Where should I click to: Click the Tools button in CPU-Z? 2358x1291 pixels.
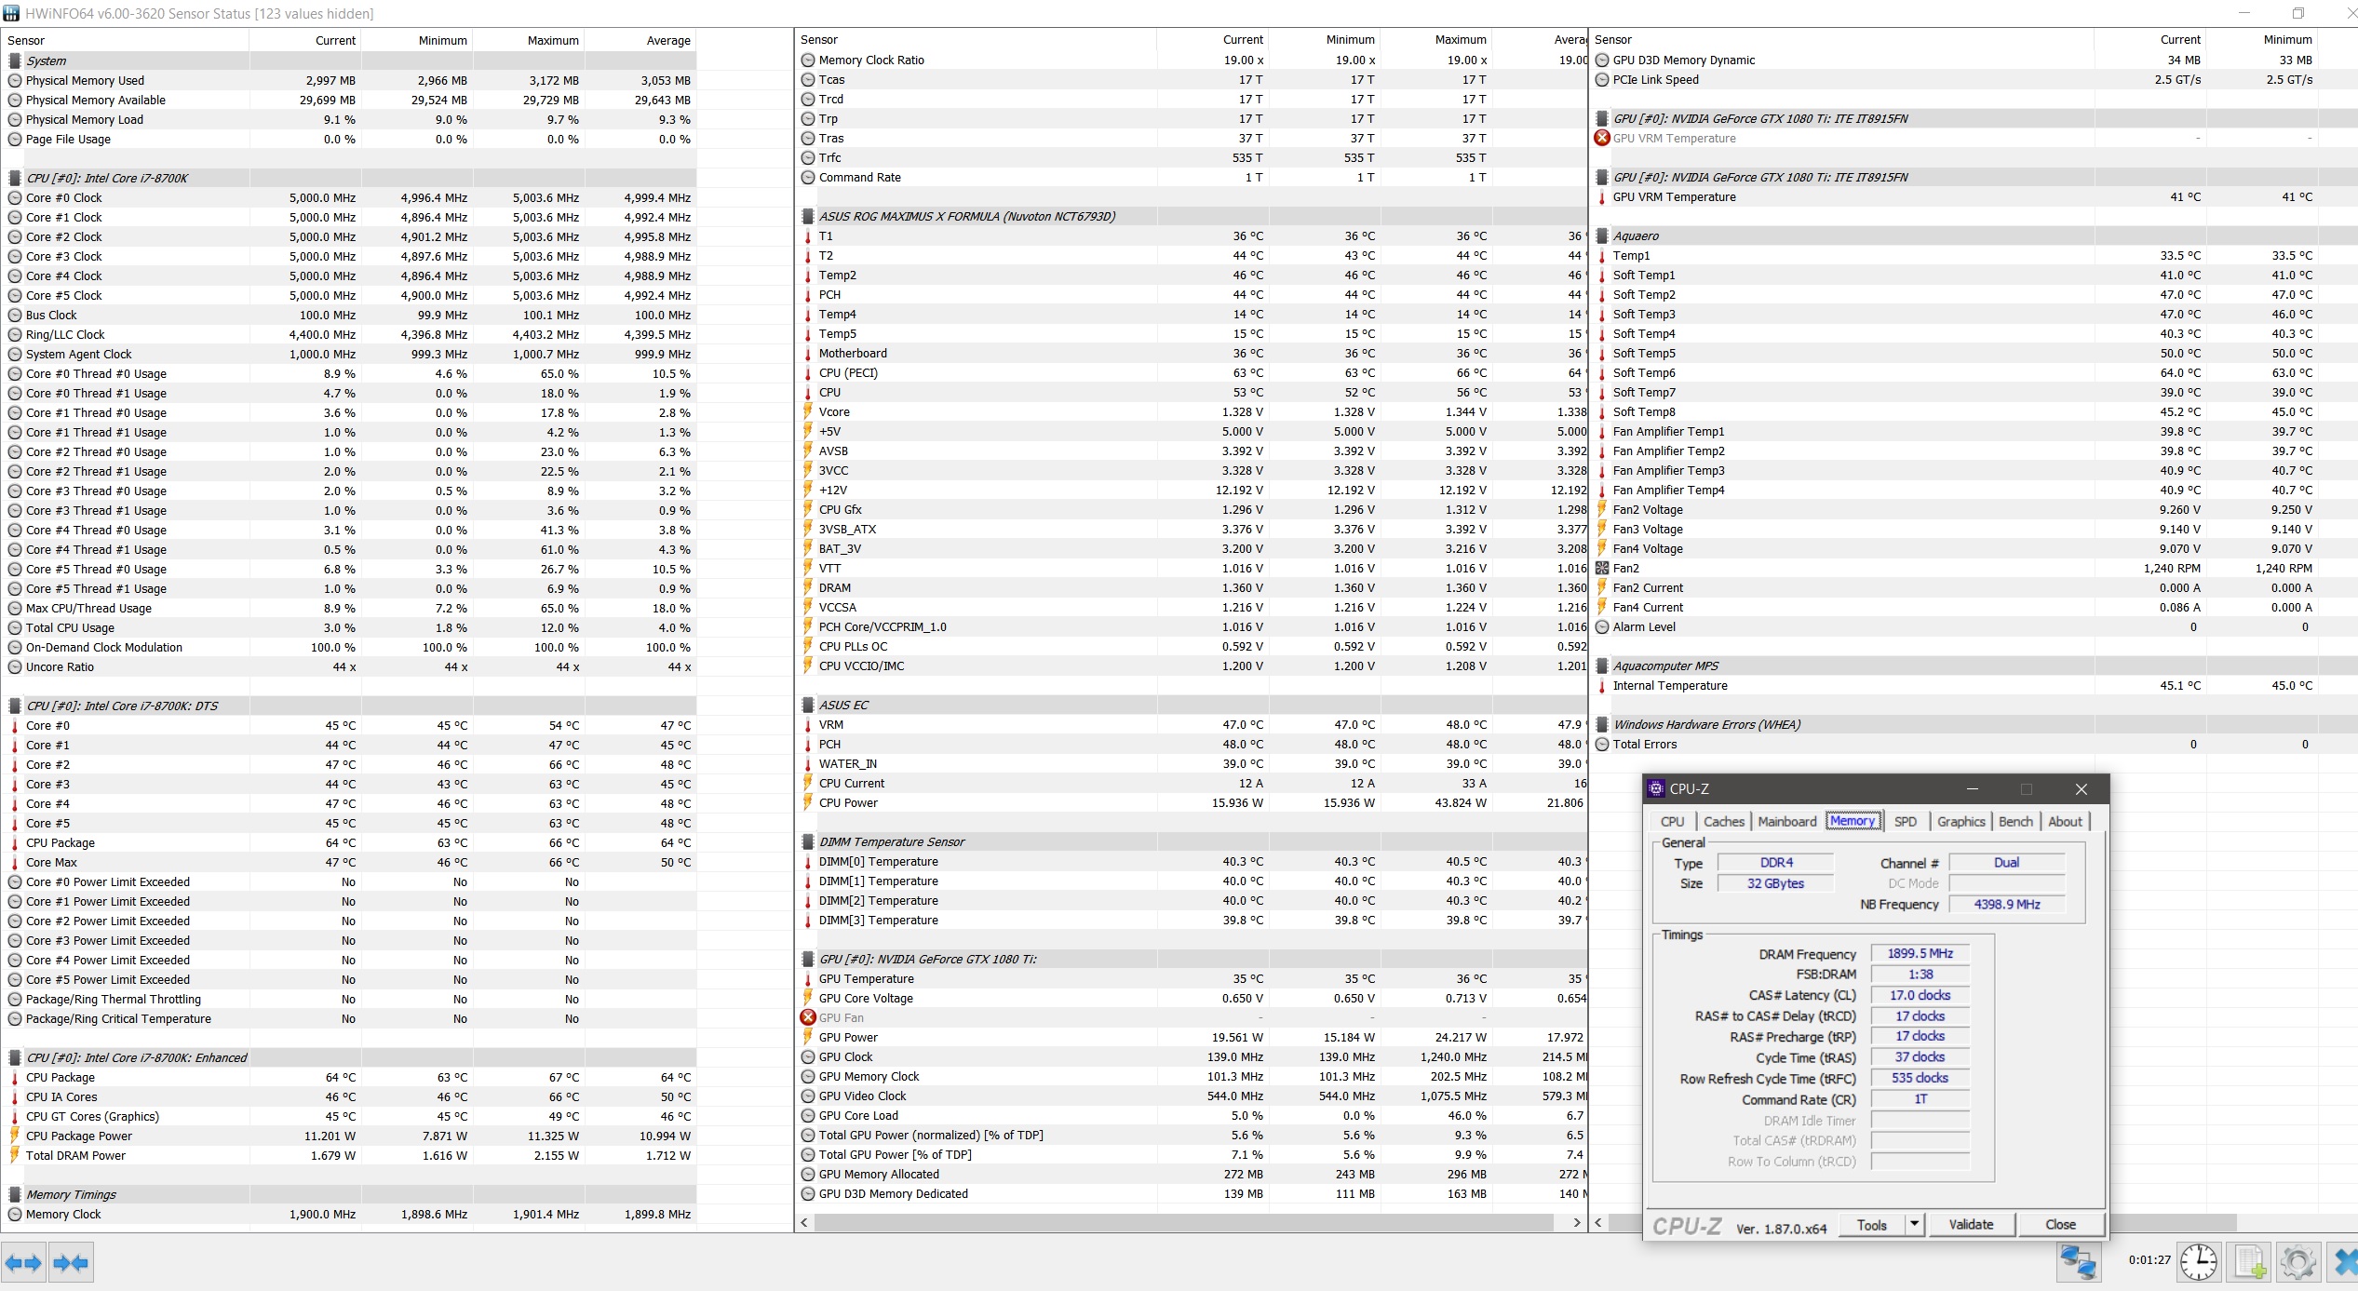tap(1871, 1224)
